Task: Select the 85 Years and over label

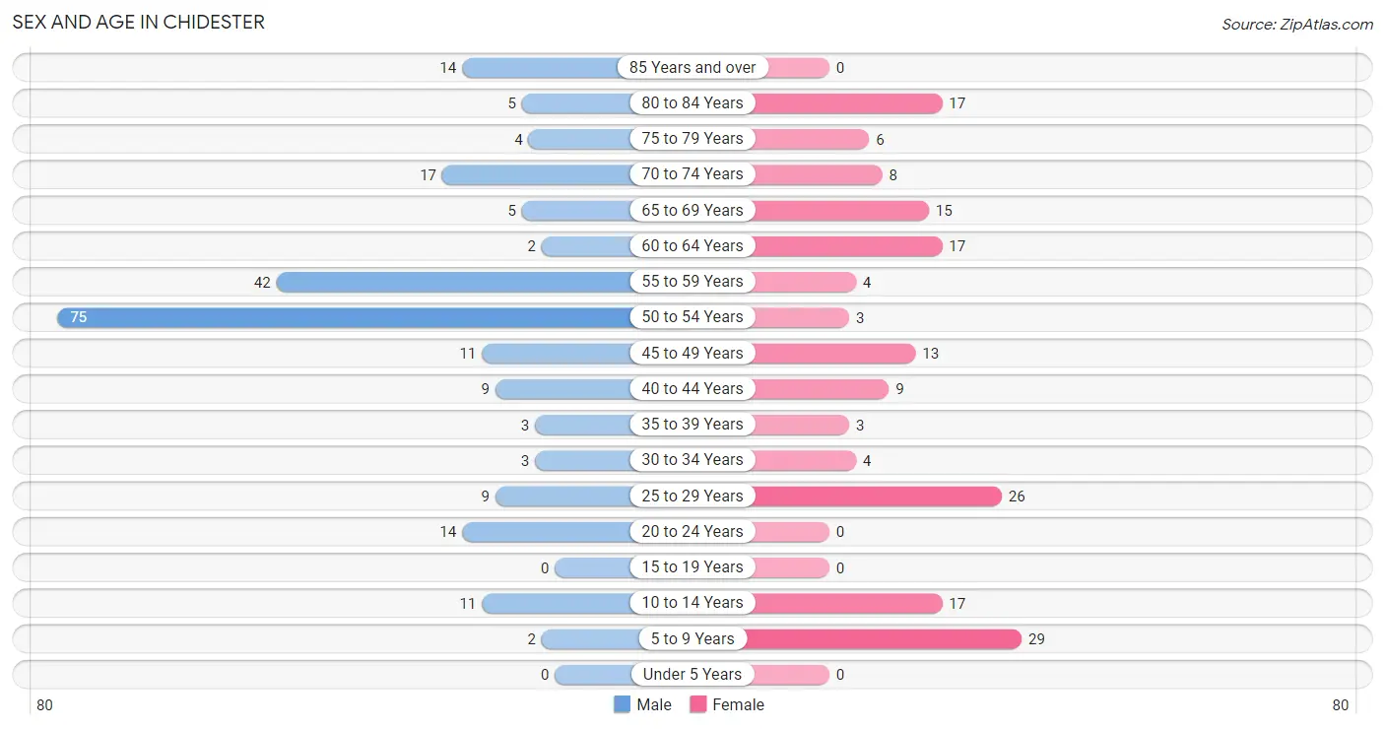Action: (x=692, y=67)
